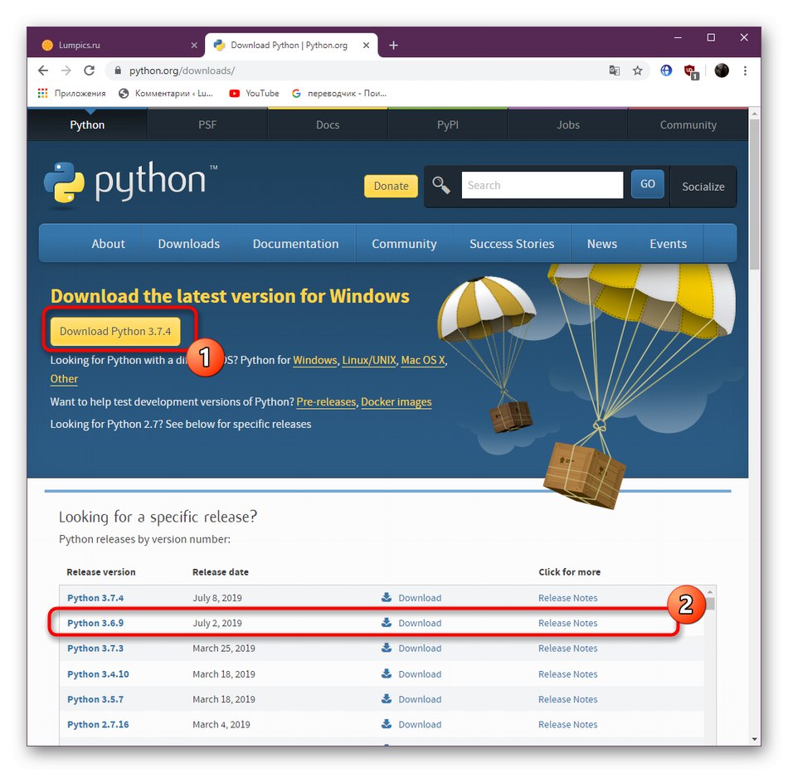The width and height of the screenshot is (788, 773).
Task: Click the page scrollbar down arrow
Action: coord(754,739)
